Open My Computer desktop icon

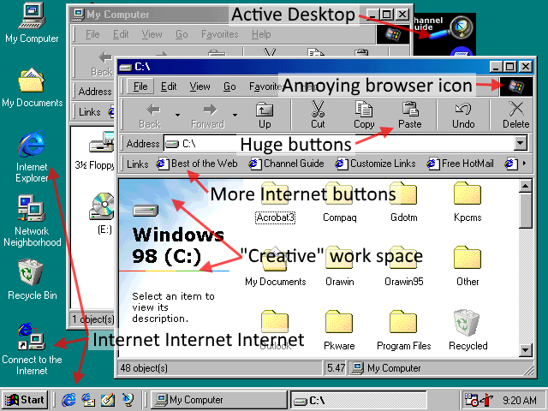coord(32,23)
